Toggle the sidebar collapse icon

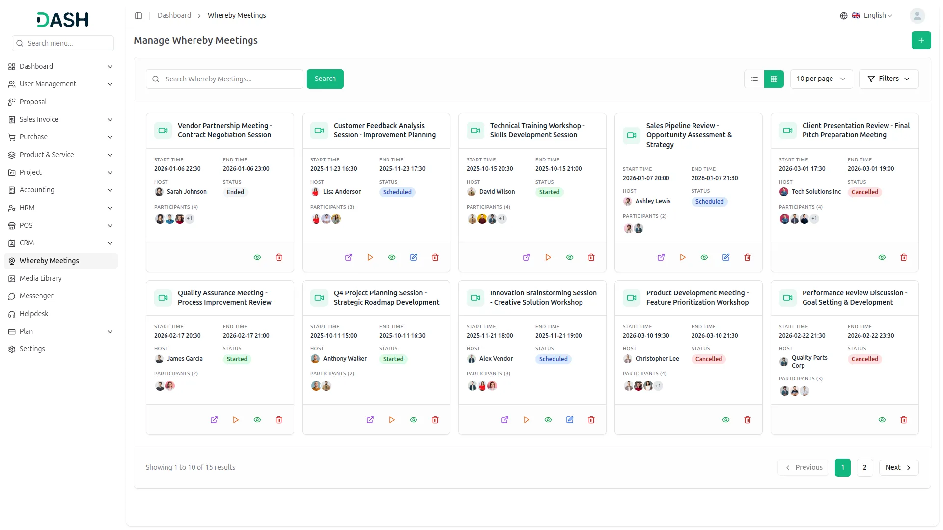tap(139, 16)
